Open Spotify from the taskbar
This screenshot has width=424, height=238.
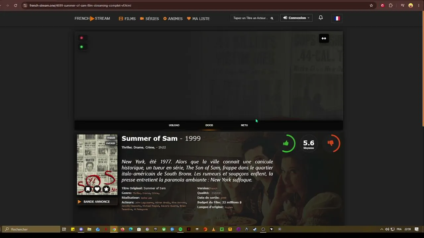[180, 229]
